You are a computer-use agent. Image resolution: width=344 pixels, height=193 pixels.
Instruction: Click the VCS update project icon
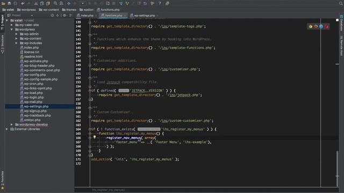coord(121,4)
